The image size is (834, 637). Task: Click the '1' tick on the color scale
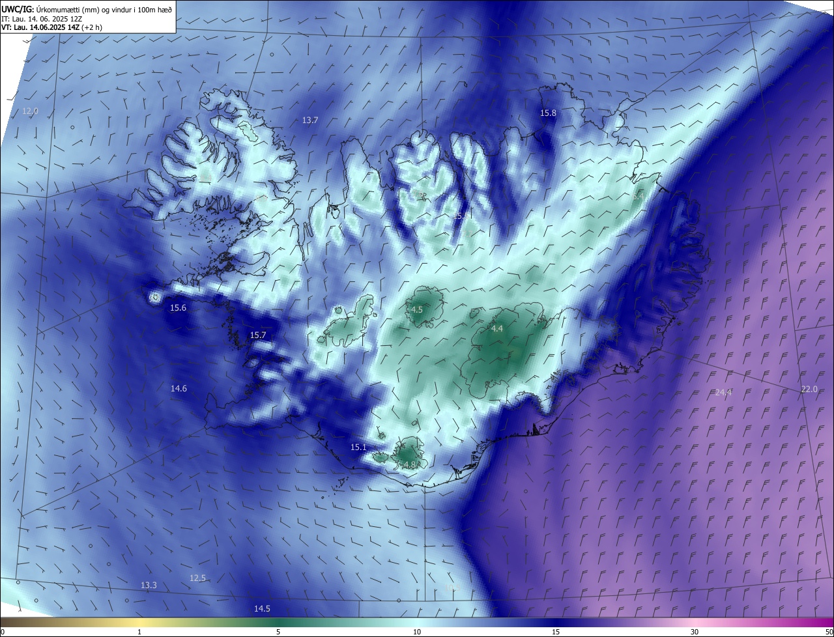click(x=139, y=632)
